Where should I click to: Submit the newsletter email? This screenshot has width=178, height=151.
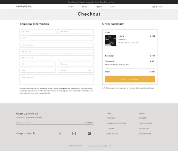pyautogui.click(x=89, y=123)
